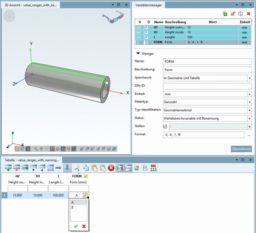Click the add new variable icon
This screenshot has height=233, width=256.
click(225, 14)
